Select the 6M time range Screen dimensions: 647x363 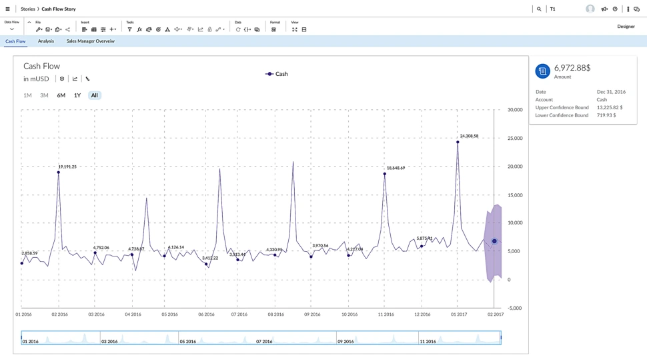[x=61, y=96]
